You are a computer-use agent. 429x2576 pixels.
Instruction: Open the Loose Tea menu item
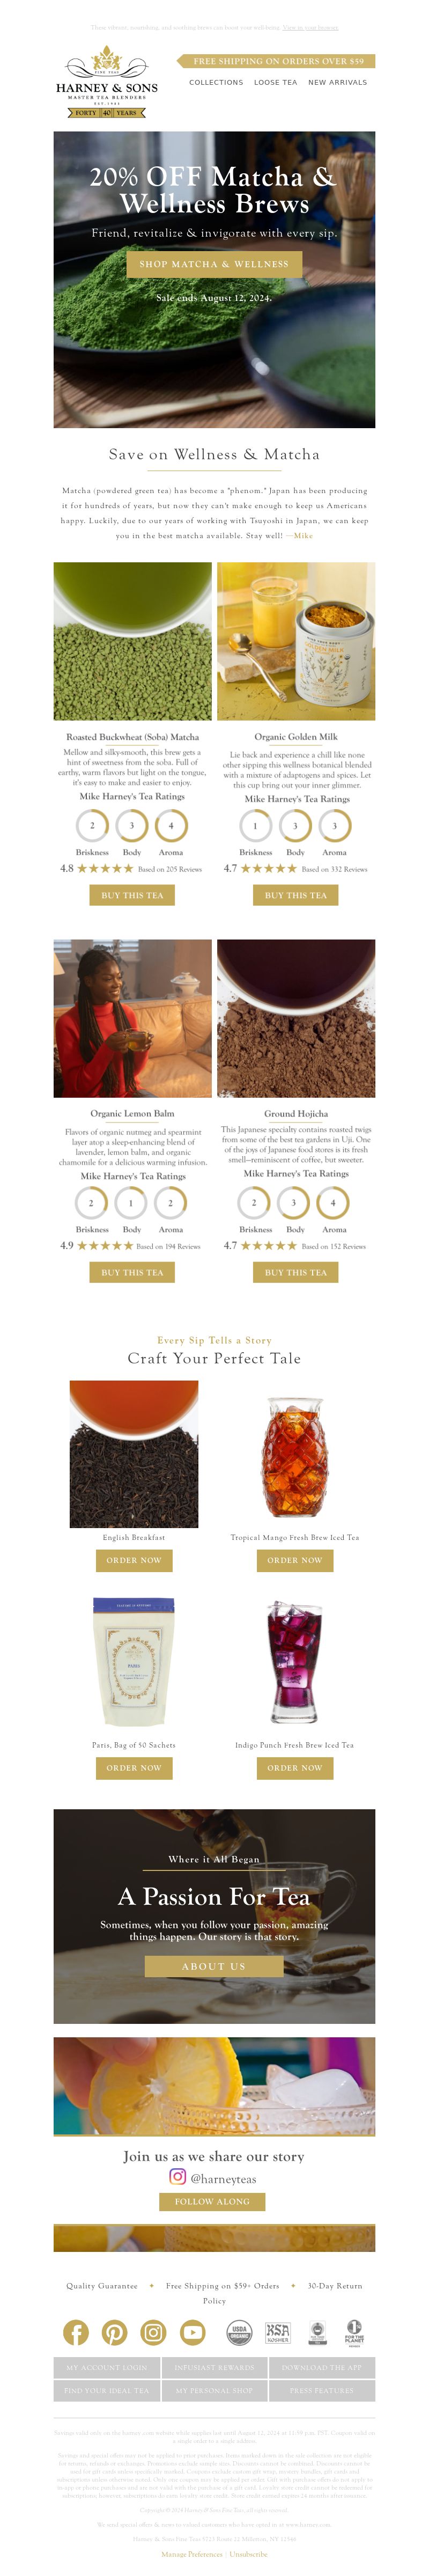pos(275,83)
